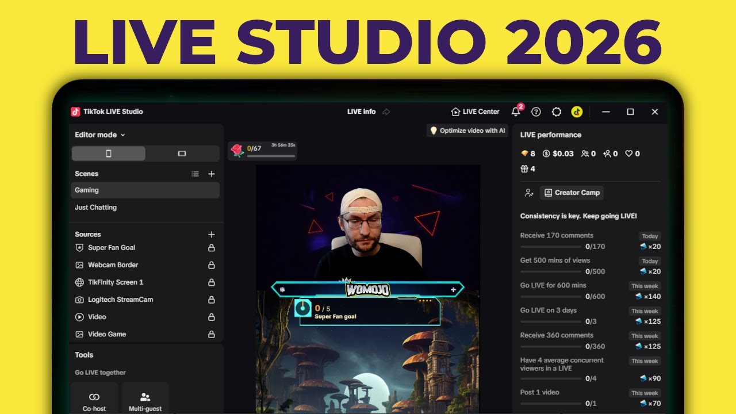This screenshot has height=414, width=736.
Task: Click the diamonds count icon
Action: pos(524,154)
